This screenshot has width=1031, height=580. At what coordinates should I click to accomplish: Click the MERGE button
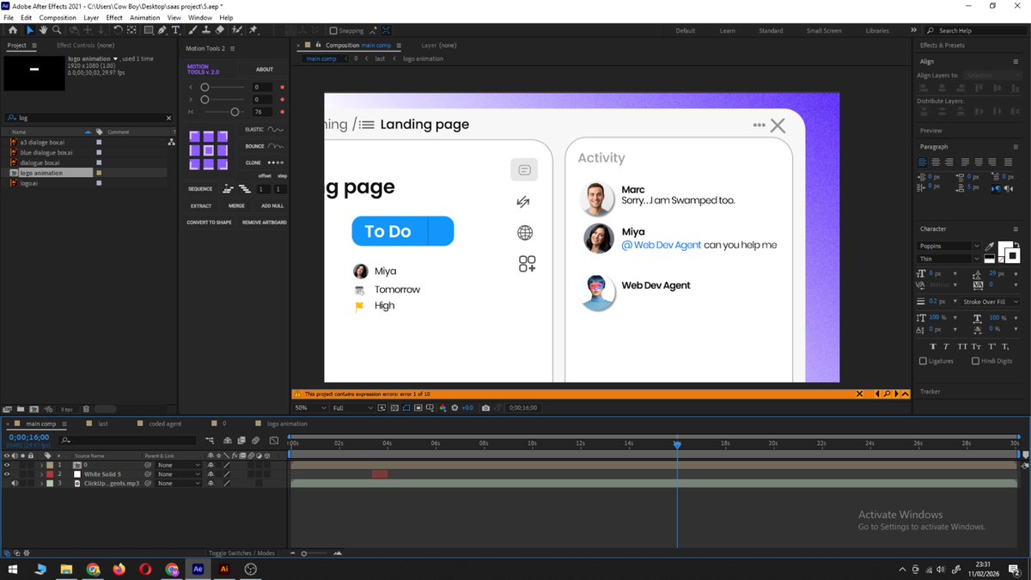coord(236,206)
